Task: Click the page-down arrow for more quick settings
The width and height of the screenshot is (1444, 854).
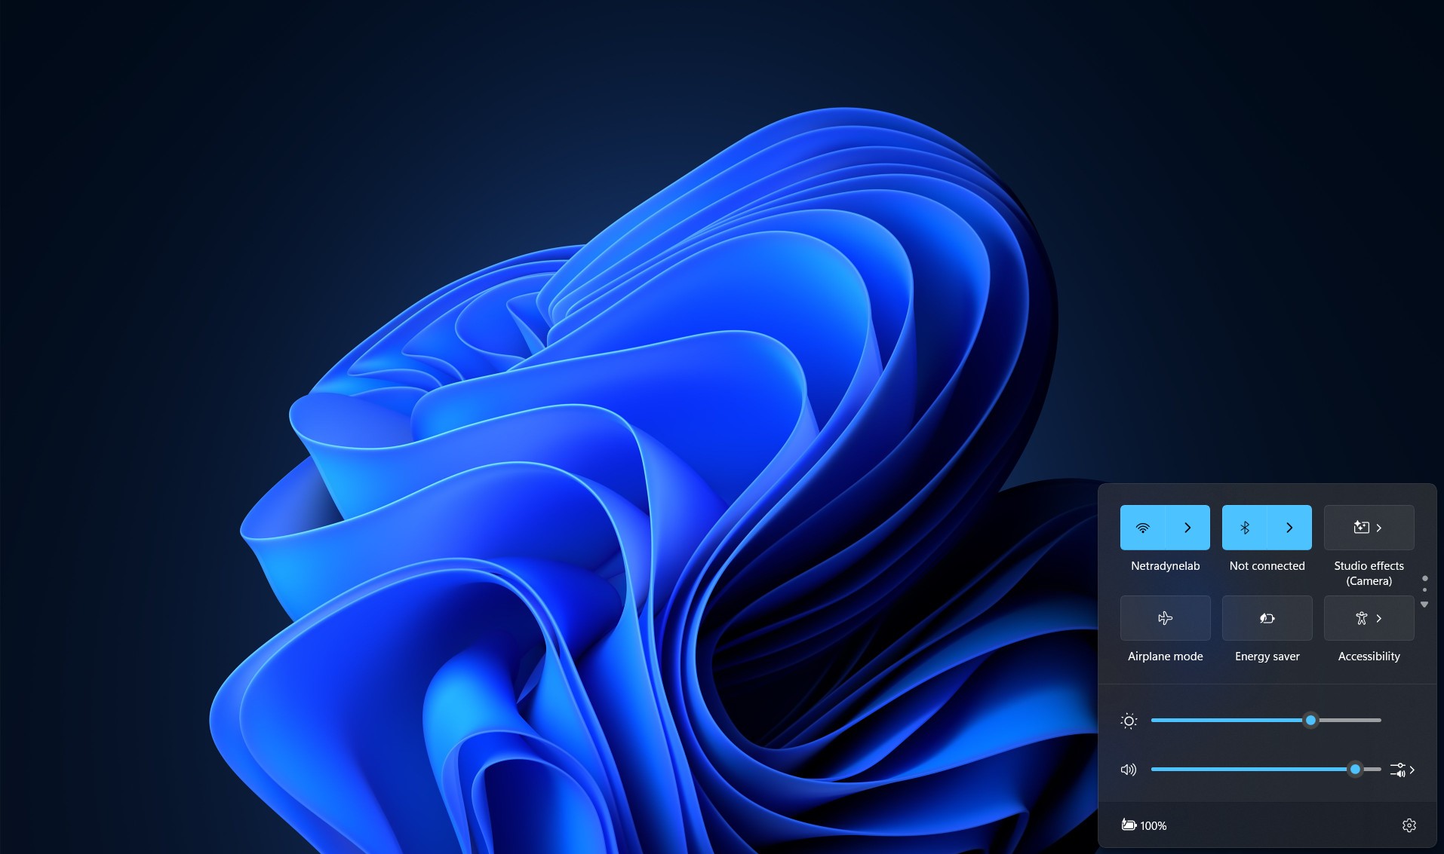Action: (1424, 605)
